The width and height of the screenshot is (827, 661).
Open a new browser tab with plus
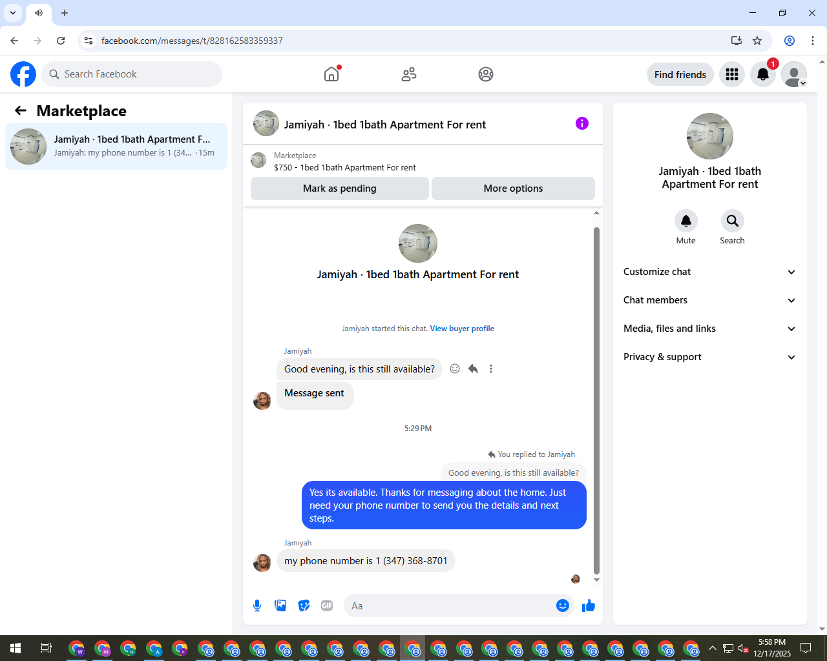pos(65,13)
